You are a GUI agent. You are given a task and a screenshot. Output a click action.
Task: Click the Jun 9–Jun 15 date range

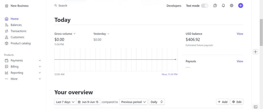pyautogui.click(x=88, y=102)
